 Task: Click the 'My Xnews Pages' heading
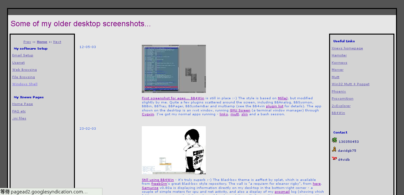[x=29, y=97]
